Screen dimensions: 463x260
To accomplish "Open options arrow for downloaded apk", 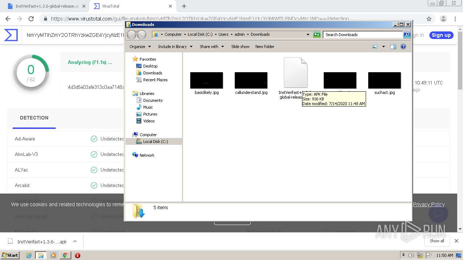I will click(75, 241).
